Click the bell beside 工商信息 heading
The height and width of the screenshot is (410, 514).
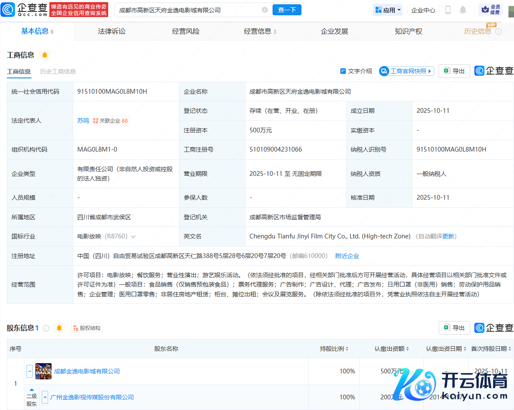(45, 55)
